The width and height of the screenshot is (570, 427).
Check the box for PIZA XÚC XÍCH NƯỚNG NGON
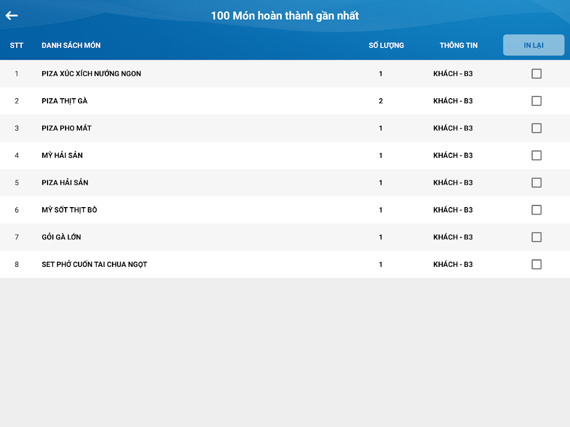pos(536,74)
